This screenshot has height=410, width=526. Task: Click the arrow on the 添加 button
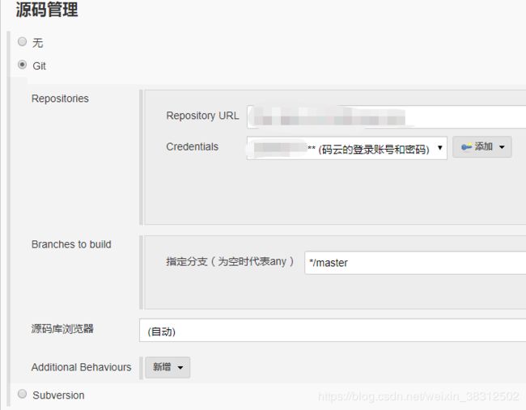click(502, 147)
